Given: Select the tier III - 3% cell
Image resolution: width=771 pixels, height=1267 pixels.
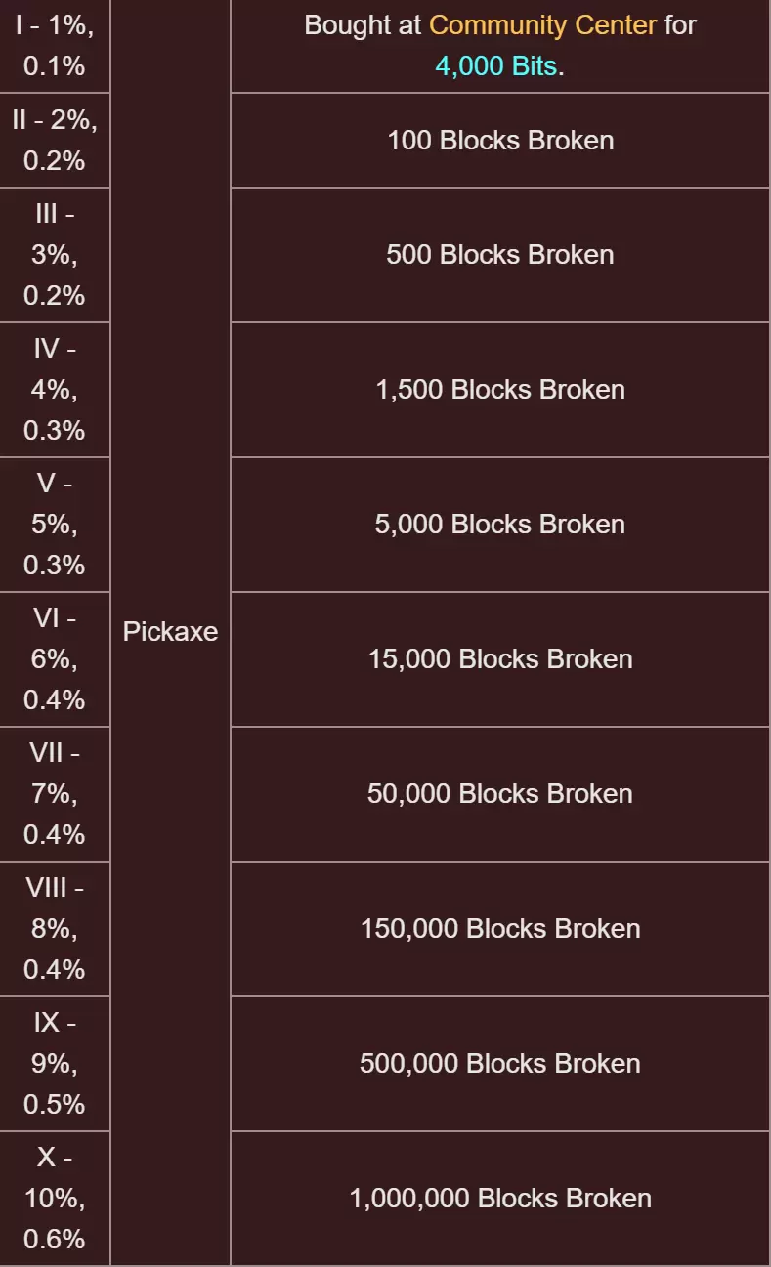Looking at the screenshot, I should click(x=55, y=255).
